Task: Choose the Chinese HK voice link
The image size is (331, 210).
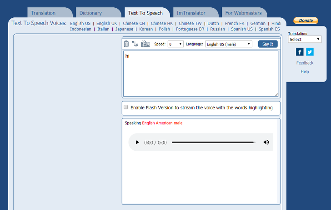Action: click(162, 24)
